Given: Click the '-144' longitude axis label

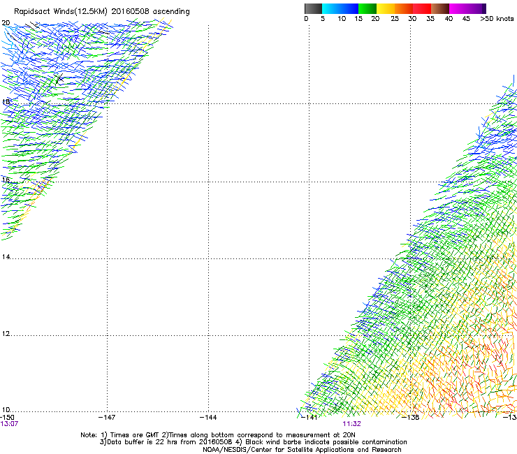Looking at the screenshot, I should [x=208, y=418].
